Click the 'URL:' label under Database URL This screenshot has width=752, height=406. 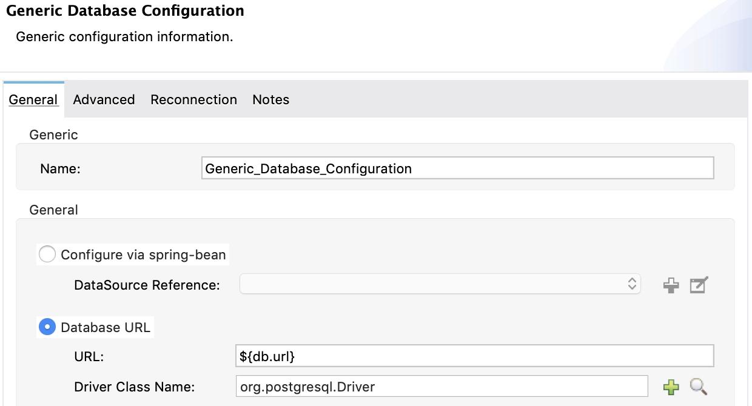[x=89, y=357]
